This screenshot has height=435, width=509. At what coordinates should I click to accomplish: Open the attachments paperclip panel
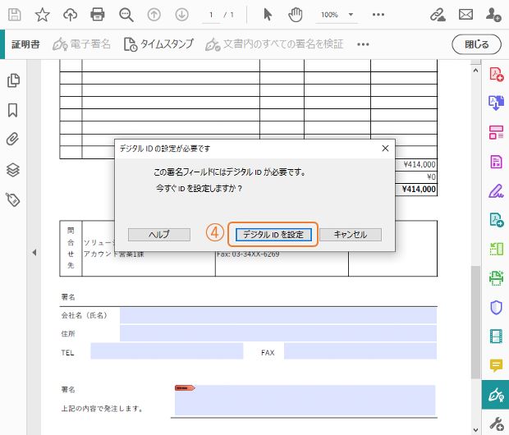click(12, 140)
